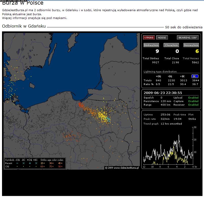Image resolution: width=204 pixels, height=197 pixels.
Task: Click the recent -IC cross symbol in legend
Action: [x=23, y=163]
